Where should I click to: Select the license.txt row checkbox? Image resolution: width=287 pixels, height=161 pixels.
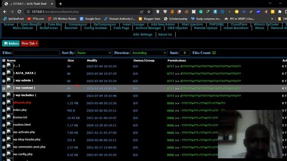click(4, 118)
